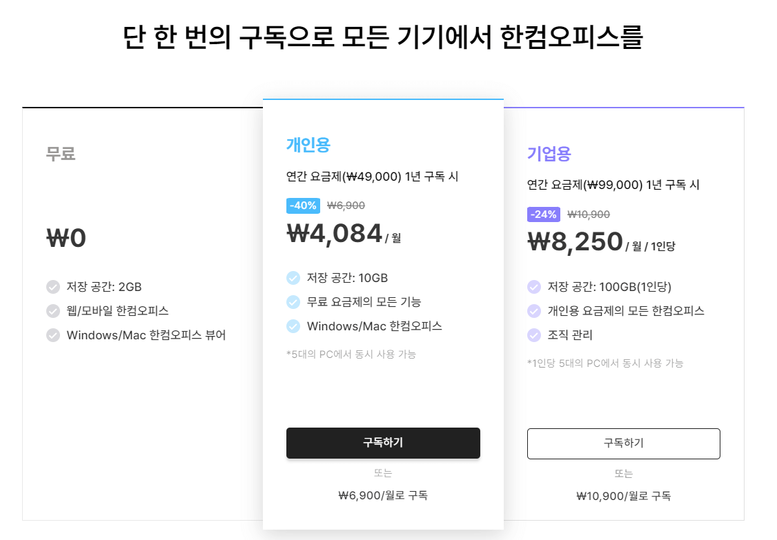Open the ₩6,900/월로 구독 link
This screenshot has height=540, width=777.
coord(384,494)
